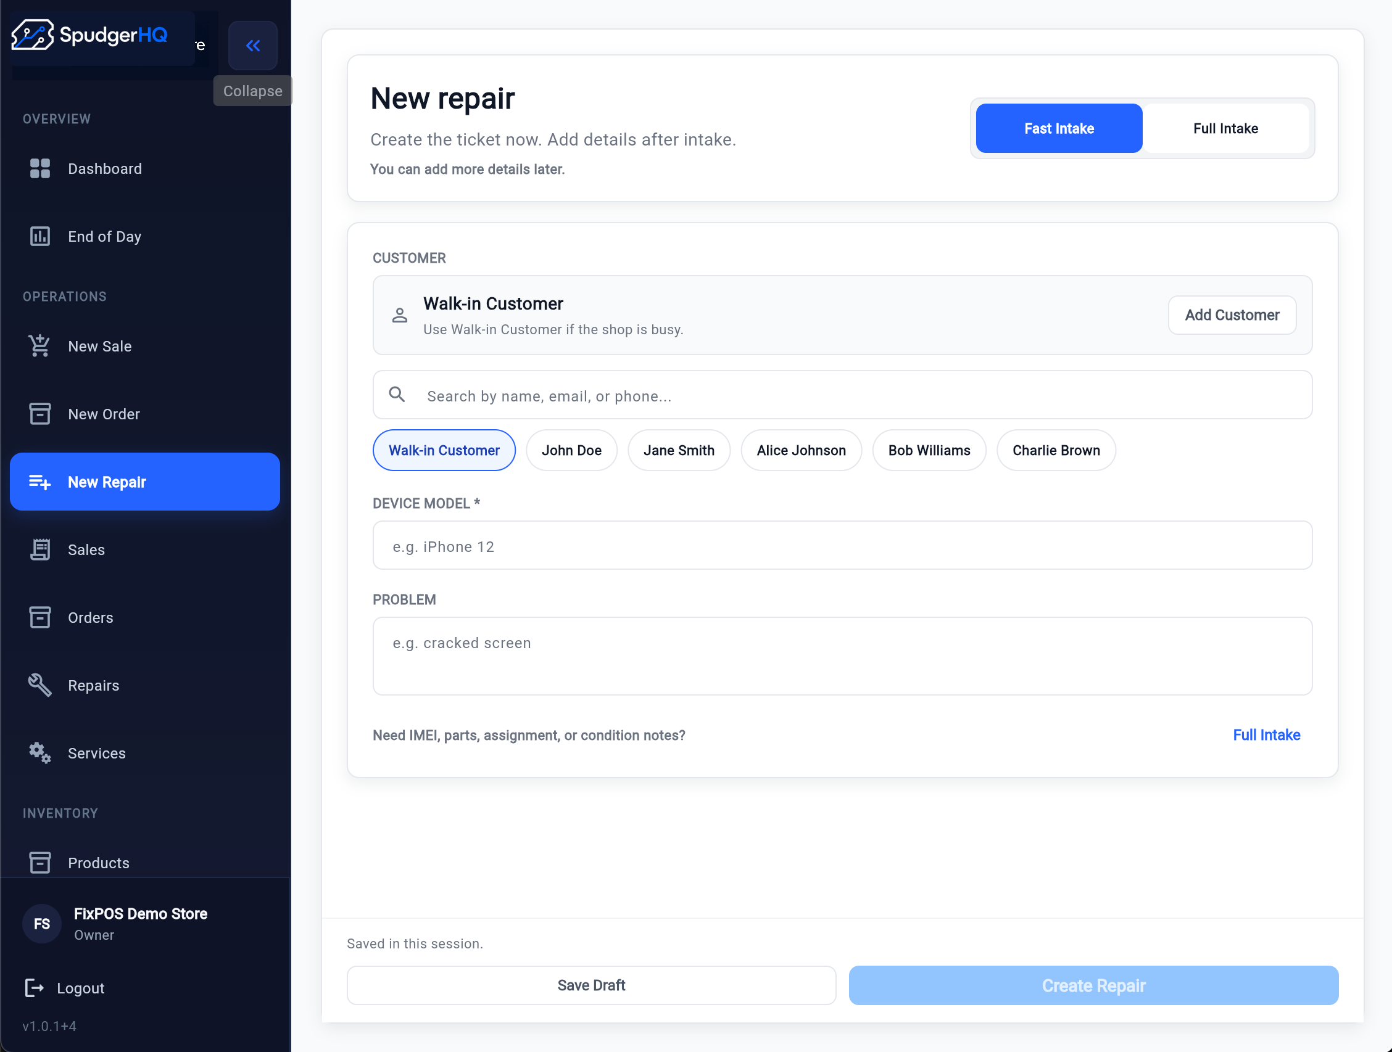The width and height of the screenshot is (1392, 1052).
Task: Click the New Order box icon
Action: 39,414
